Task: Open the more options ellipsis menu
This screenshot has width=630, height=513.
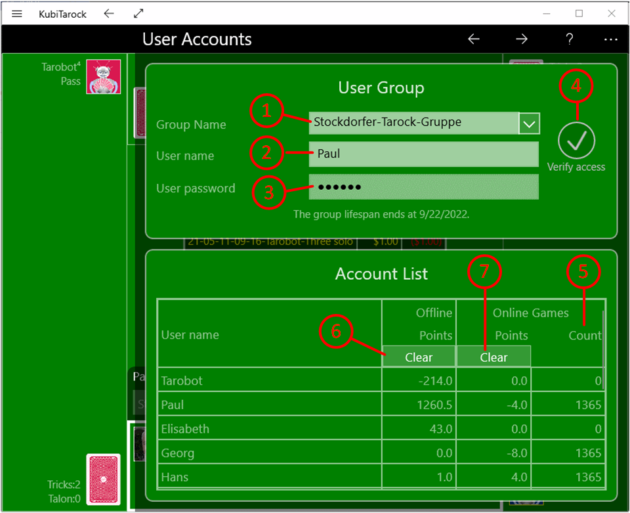Action: click(x=611, y=39)
